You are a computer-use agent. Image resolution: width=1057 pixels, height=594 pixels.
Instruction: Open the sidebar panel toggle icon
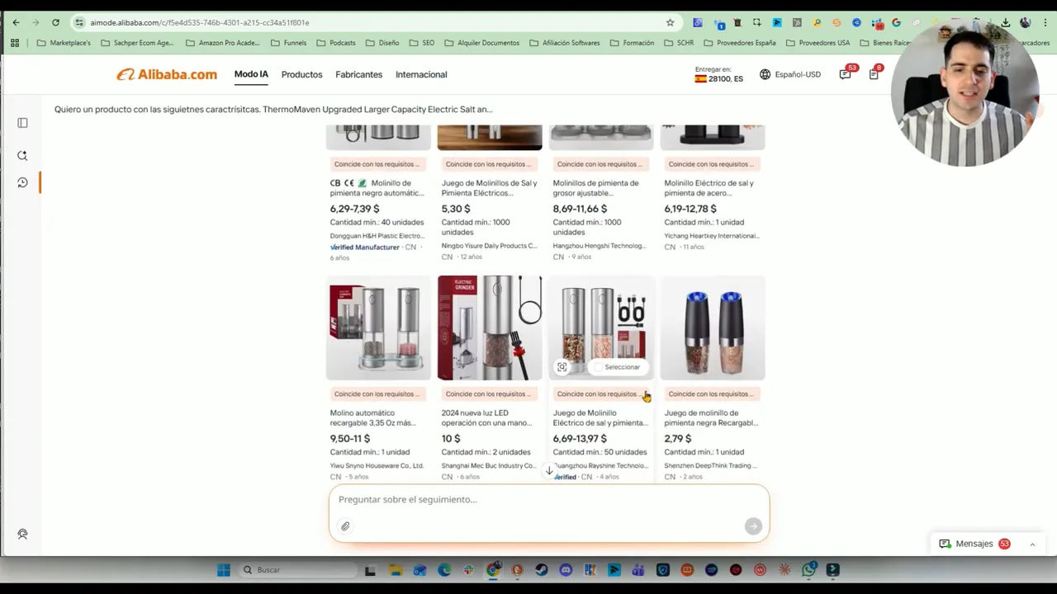click(22, 123)
